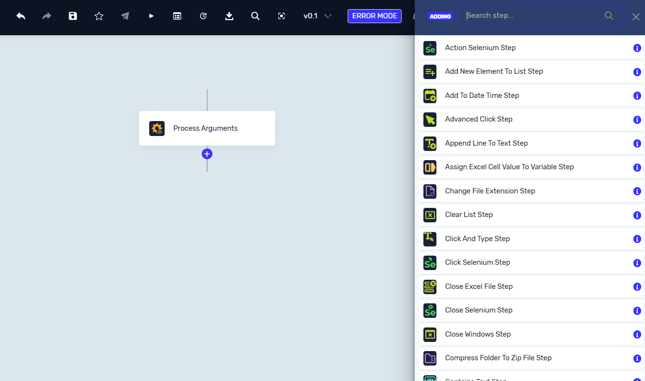Choose "Clear List Step" from the list
This screenshot has width=645, height=381.
click(x=531, y=215)
